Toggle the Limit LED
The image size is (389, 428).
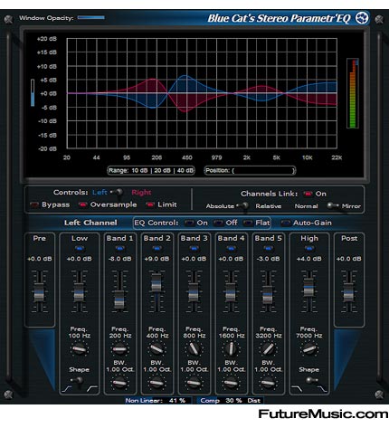[x=150, y=204]
